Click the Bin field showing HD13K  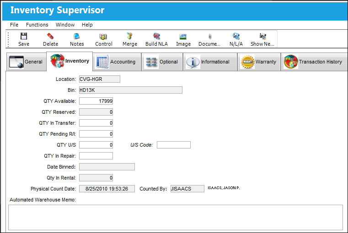click(131, 90)
